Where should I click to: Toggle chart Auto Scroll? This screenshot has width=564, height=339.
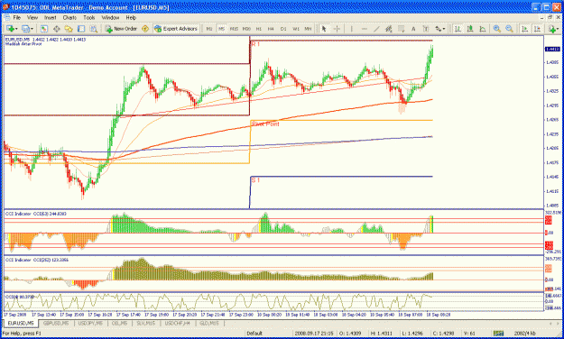525,29
